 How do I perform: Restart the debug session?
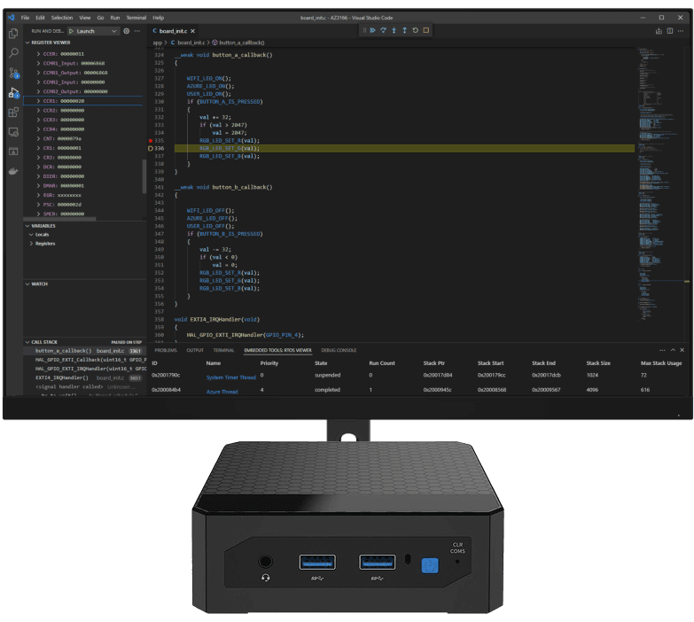pyautogui.click(x=416, y=30)
